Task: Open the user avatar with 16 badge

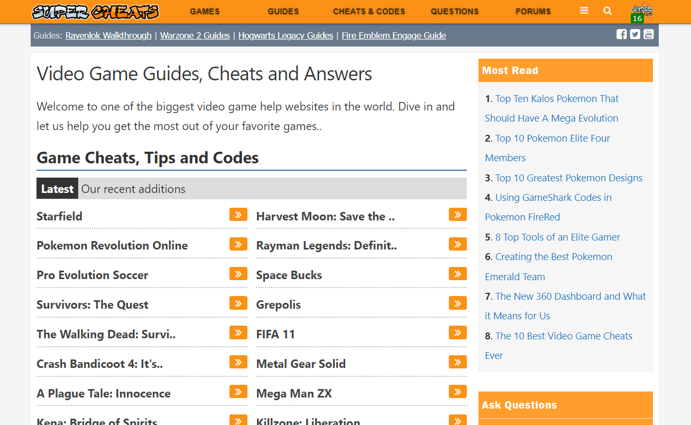Action: (x=642, y=13)
